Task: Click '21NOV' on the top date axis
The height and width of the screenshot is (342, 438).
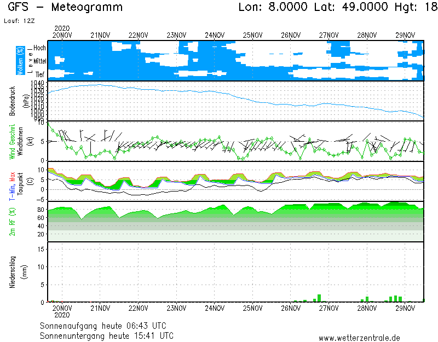Action: click(x=100, y=36)
